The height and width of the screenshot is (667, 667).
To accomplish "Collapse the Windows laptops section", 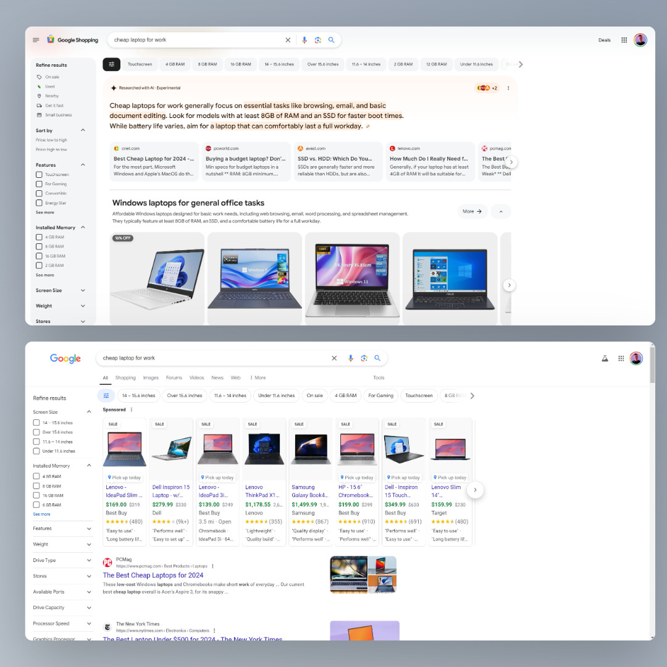I will pos(501,211).
